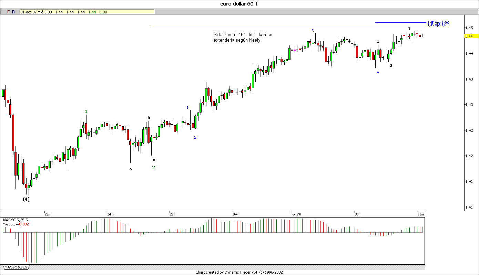Select the blue wave 2 label

point(195,137)
